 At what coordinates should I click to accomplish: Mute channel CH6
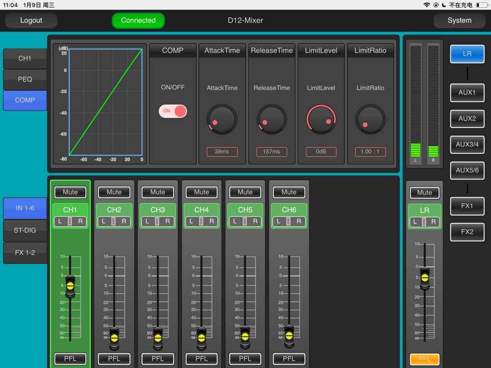click(x=289, y=192)
